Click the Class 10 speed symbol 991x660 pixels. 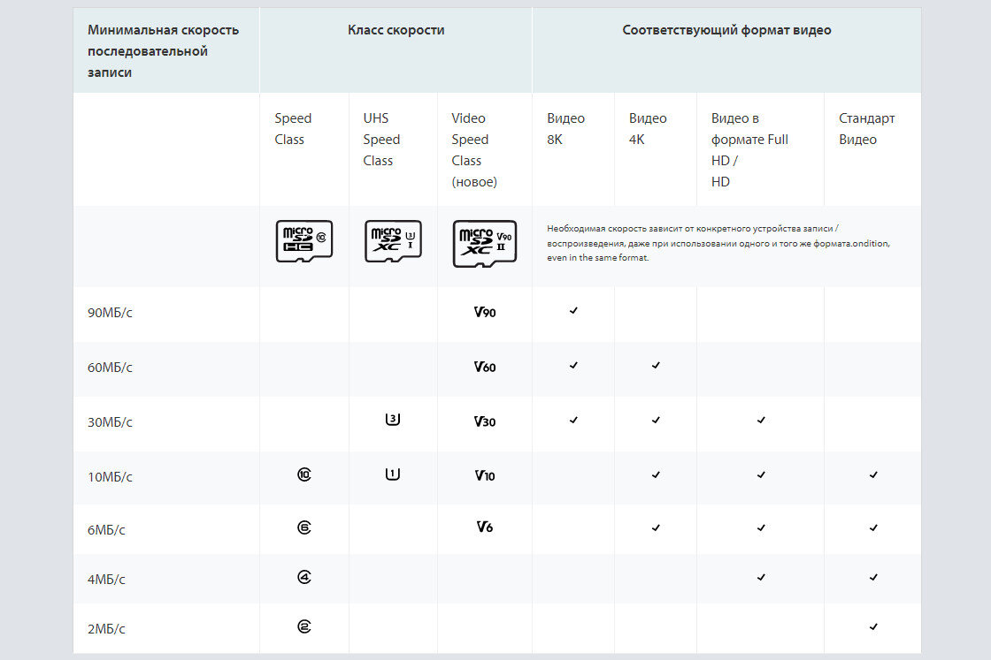[x=304, y=474]
